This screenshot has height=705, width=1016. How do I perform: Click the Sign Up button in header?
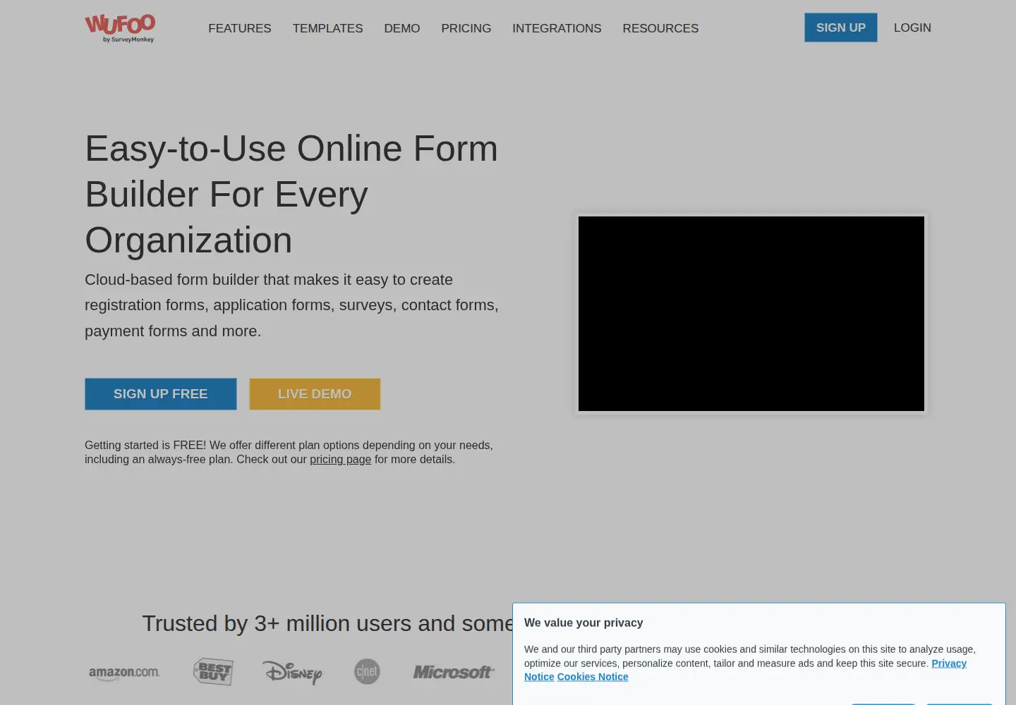pyautogui.click(x=841, y=27)
